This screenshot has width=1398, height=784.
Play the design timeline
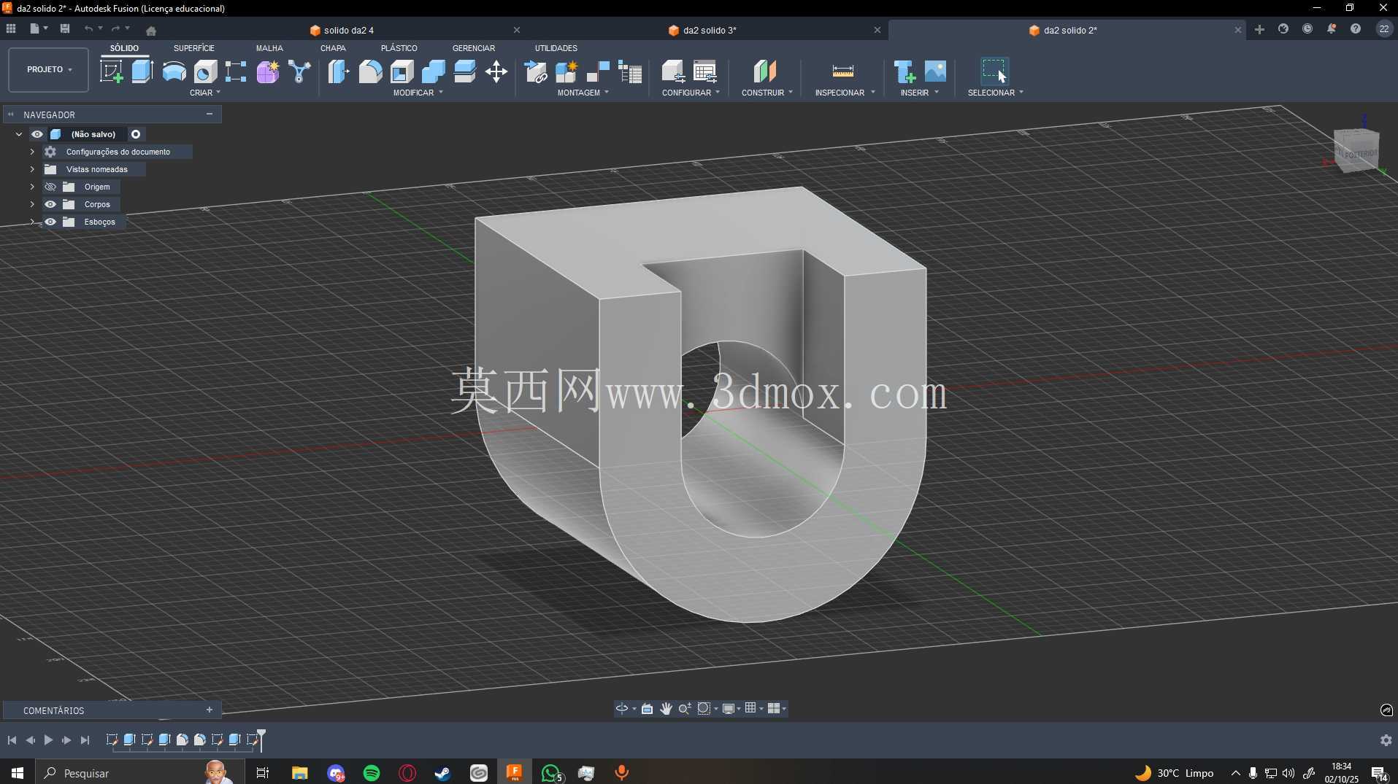pos(48,740)
